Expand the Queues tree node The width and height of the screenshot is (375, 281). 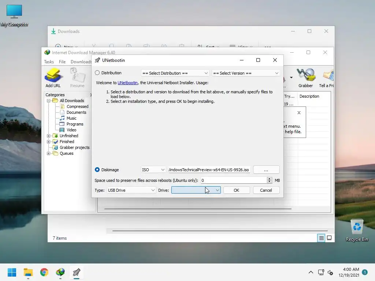49,153
